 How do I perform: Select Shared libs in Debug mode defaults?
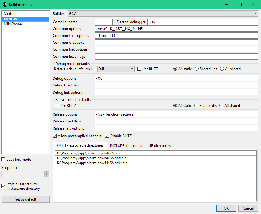197,69
